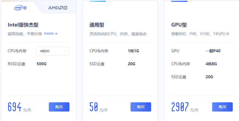This screenshot has height=121, width=239.
Task: Click CPU&内存 label in GPU型 card
Action: coord(180,64)
